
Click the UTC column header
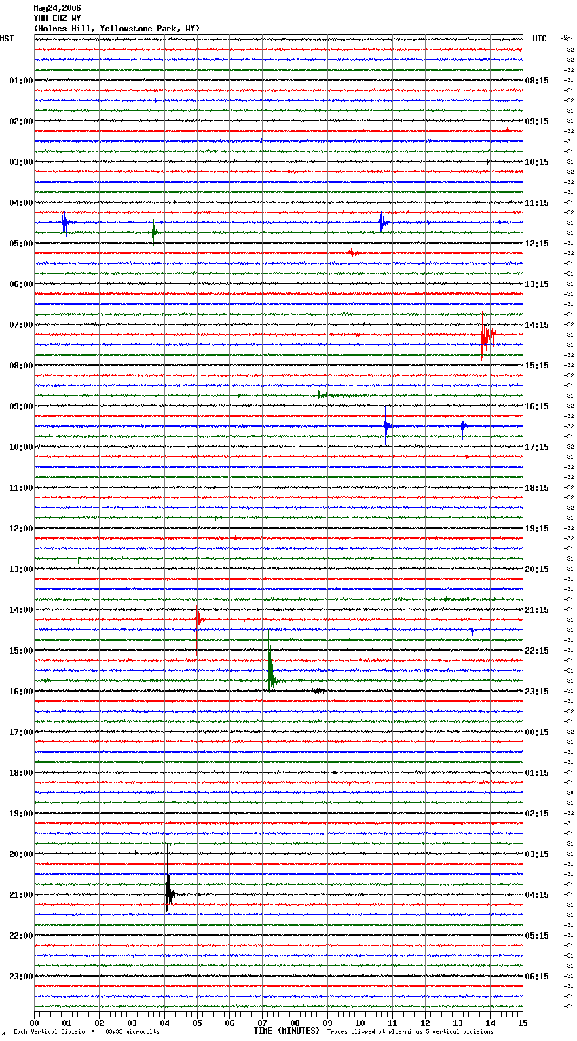coord(540,39)
